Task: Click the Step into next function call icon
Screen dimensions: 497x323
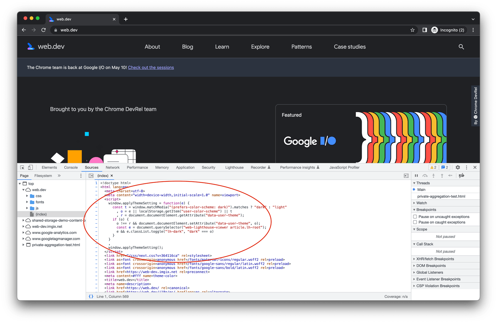Action: click(434, 175)
